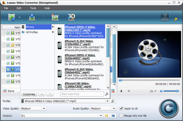Open the Tools menu
The width and height of the screenshot is (183, 121).
[x=33, y=8]
